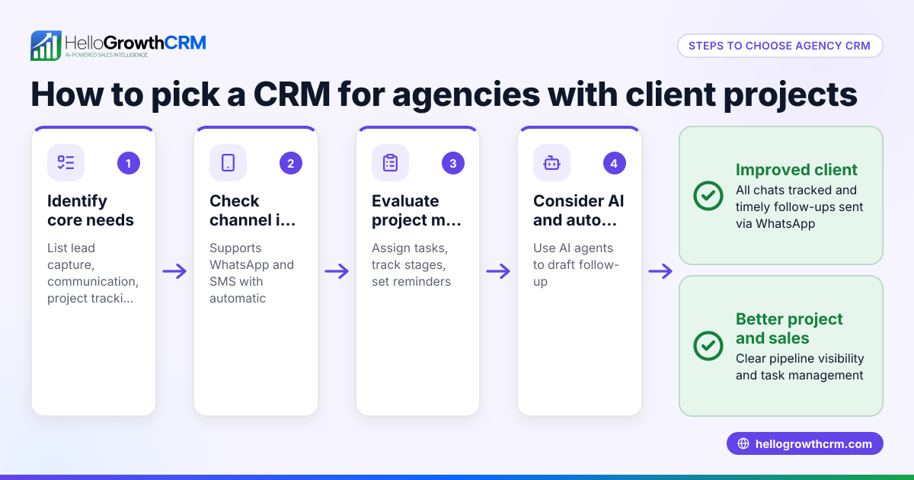Click the HelloGrowthCRM bar chart logo icon
The width and height of the screenshot is (914, 480).
46,46
